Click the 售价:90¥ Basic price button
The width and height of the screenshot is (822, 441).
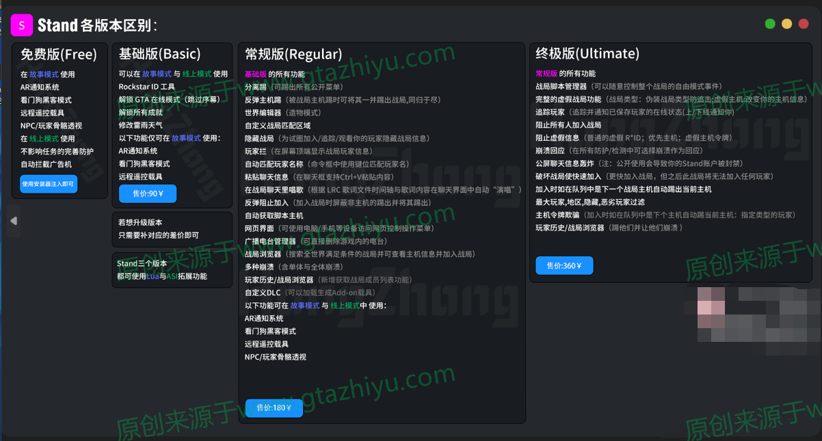coord(148,194)
